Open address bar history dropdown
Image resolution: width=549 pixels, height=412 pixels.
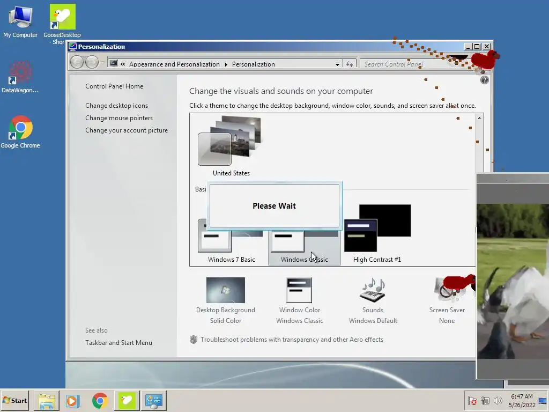coord(337,64)
